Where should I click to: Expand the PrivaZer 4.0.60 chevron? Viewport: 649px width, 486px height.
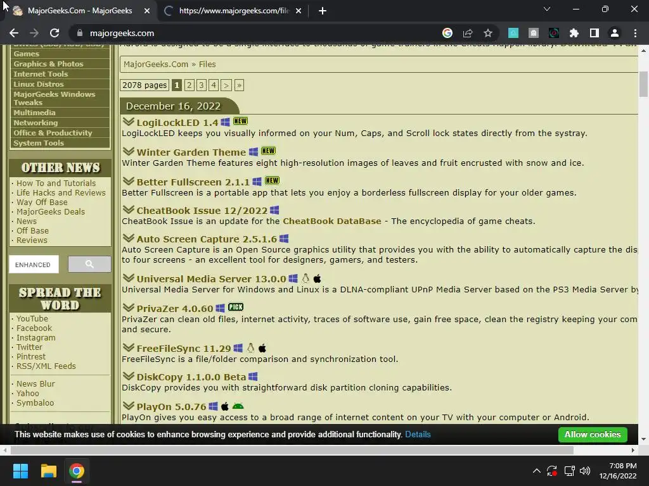[x=128, y=308]
